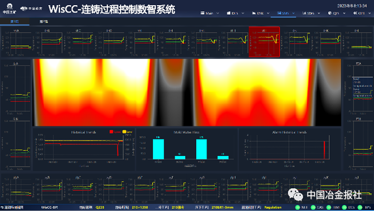Click the Main menu grid icon
The width and height of the screenshot is (374, 212).
coord(202,13)
